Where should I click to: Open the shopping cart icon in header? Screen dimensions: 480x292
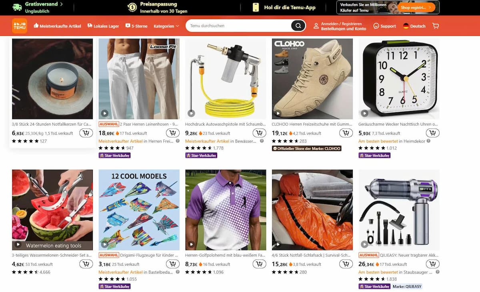pyautogui.click(x=436, y=26)
